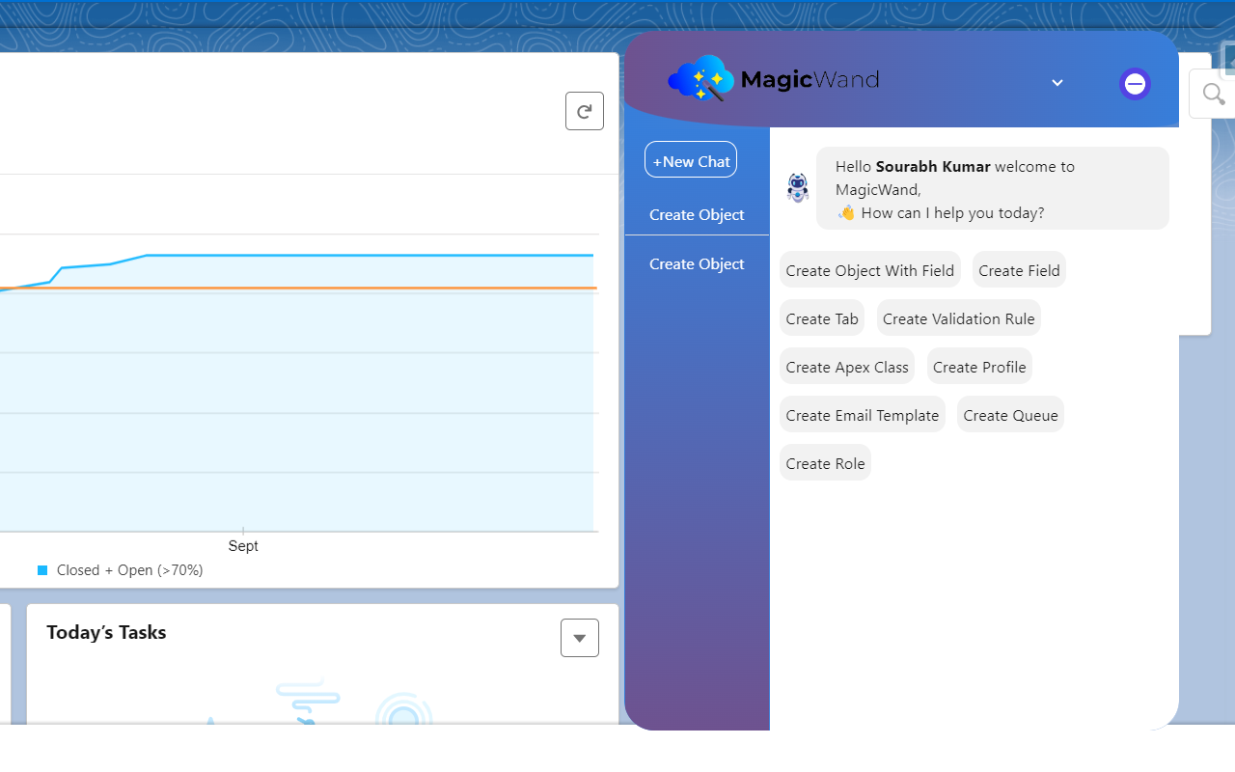Choose Create Object With Field
The image size is (1235, 772).
(869, 270)
